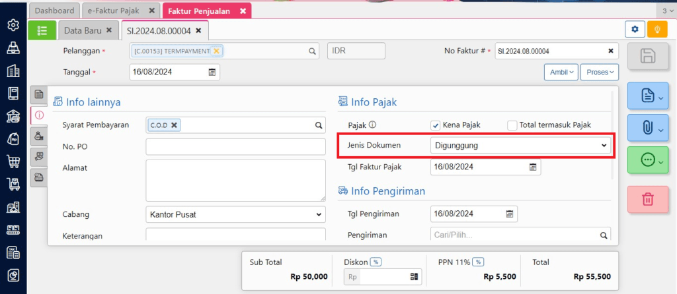
Task: Open the tab count dropdown at top right
Action: tap(669, 11)
